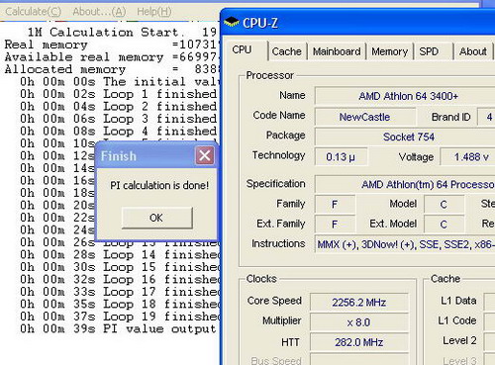Click the 'Allocated memory' line
Screen dimensions: 495x365
(111, 69)
